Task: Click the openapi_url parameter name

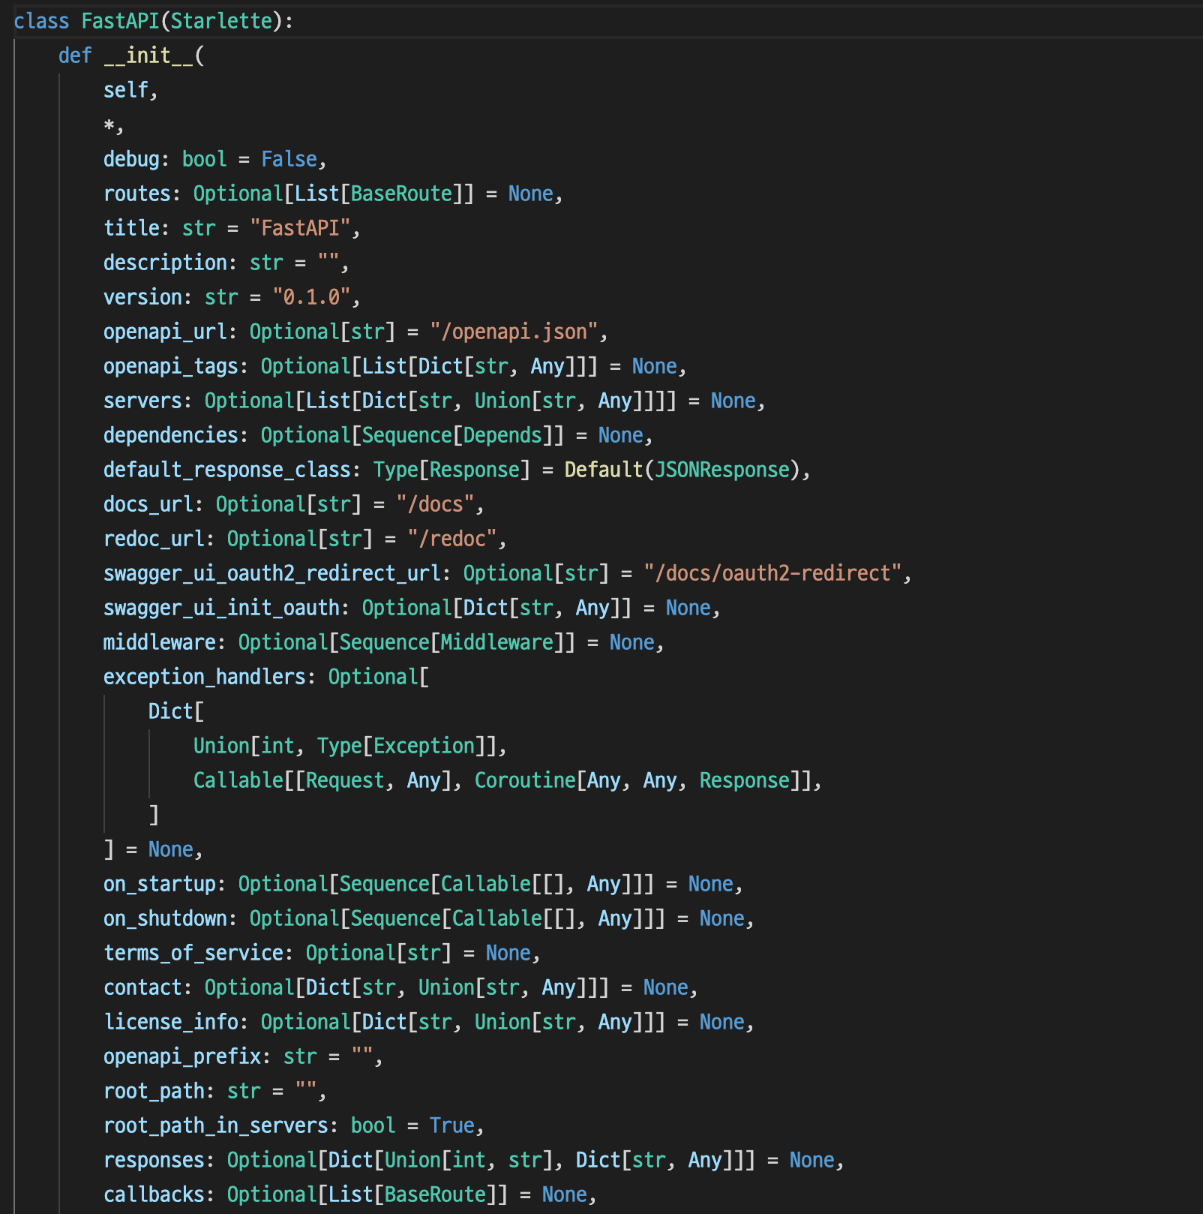Action: click(x=165, y=332)
